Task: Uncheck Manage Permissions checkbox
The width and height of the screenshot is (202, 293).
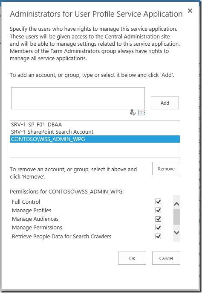Action: pos(159,228)
